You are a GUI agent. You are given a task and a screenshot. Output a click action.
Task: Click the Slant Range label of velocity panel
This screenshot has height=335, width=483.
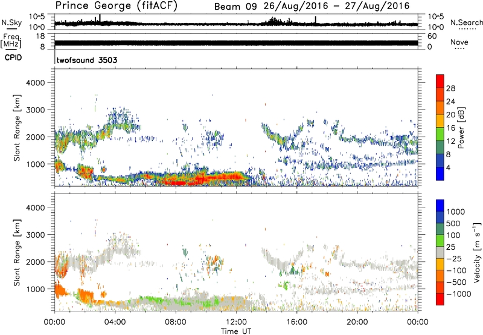(17, 252)
